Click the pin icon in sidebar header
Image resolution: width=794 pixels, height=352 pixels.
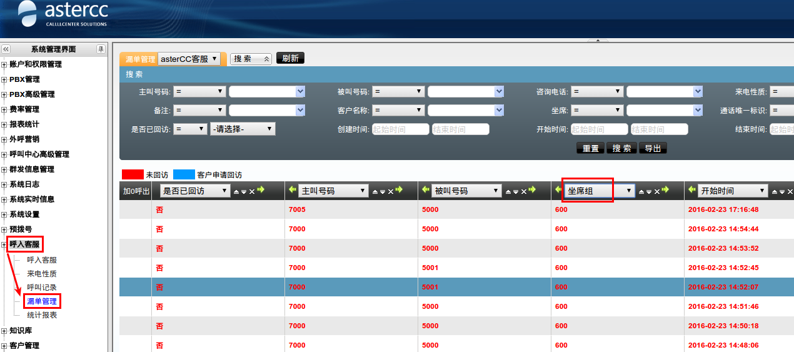(101, 49)
